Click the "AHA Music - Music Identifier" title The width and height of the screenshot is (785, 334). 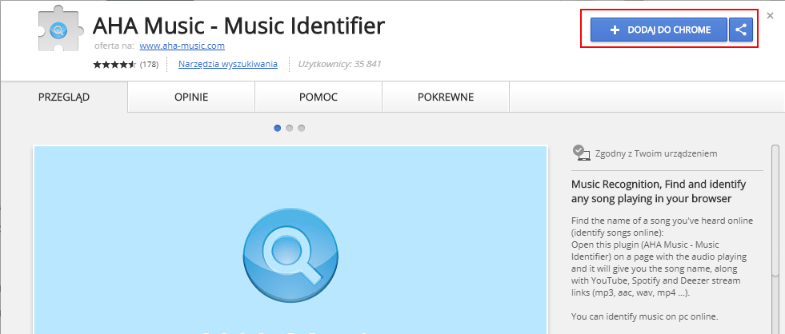click(238, 26)
